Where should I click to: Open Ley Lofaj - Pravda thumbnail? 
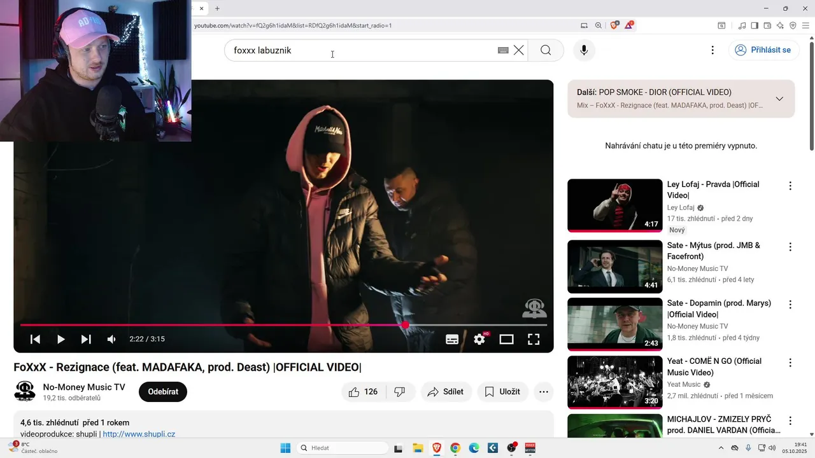coord(615,205)
